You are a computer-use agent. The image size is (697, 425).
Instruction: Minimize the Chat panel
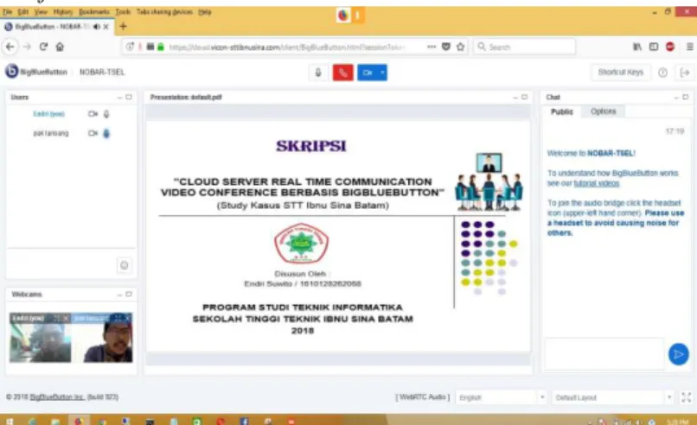[x=676, y=98]
